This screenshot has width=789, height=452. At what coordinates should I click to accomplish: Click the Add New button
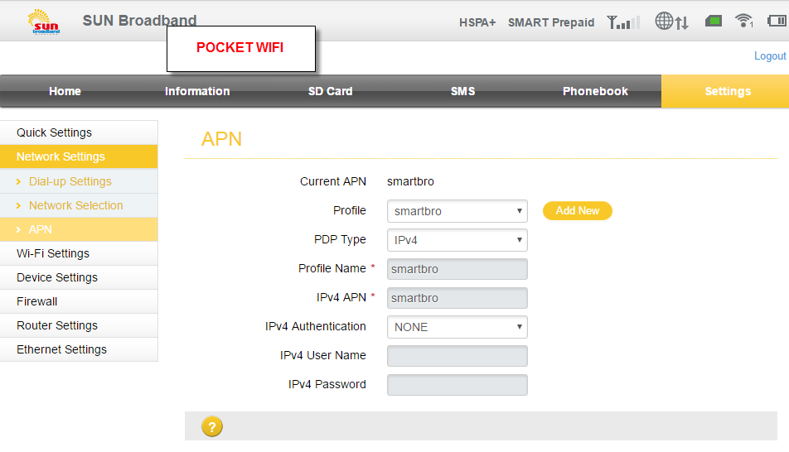click(x=577, y=211)
